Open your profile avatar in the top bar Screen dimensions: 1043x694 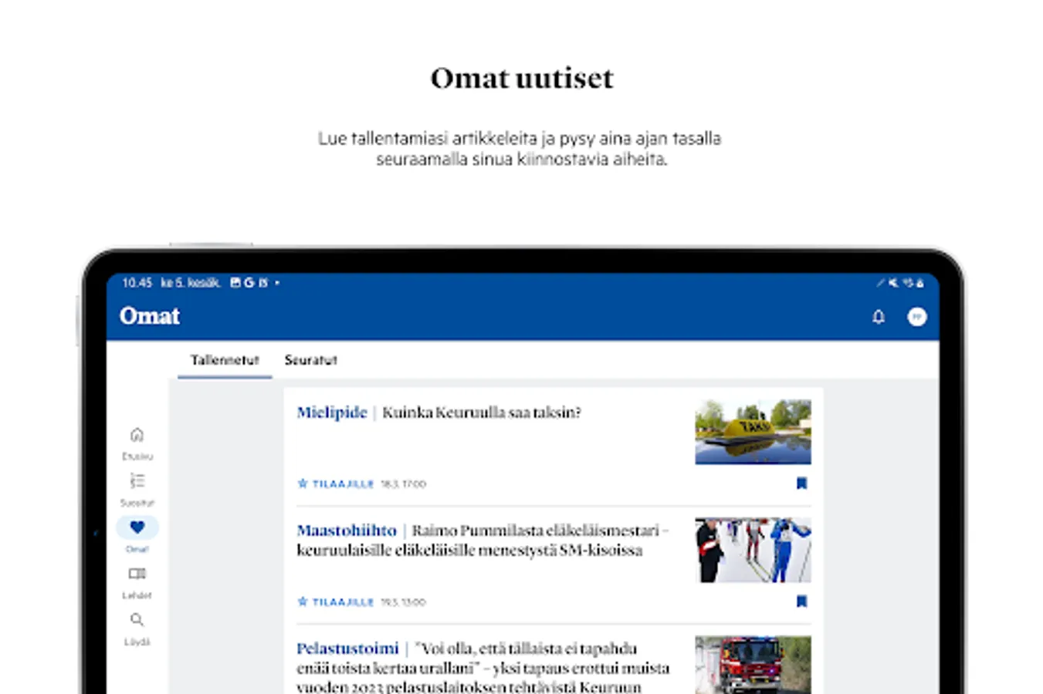tap(916, 316)
